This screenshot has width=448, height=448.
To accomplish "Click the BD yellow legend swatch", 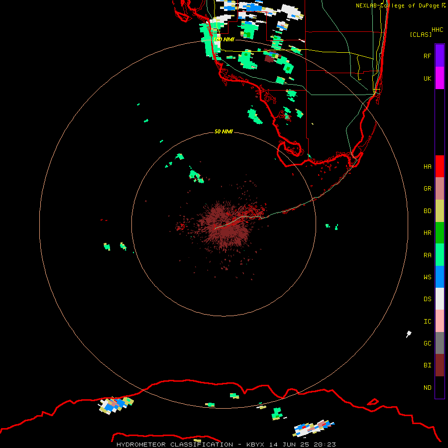I will click(x=440, y=211).
